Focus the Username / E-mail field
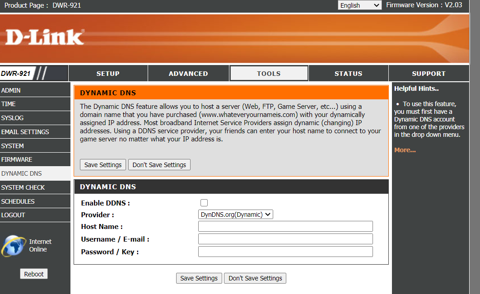Screen dimensions: 480x294 pyautogui.click(x=285, y=239)
